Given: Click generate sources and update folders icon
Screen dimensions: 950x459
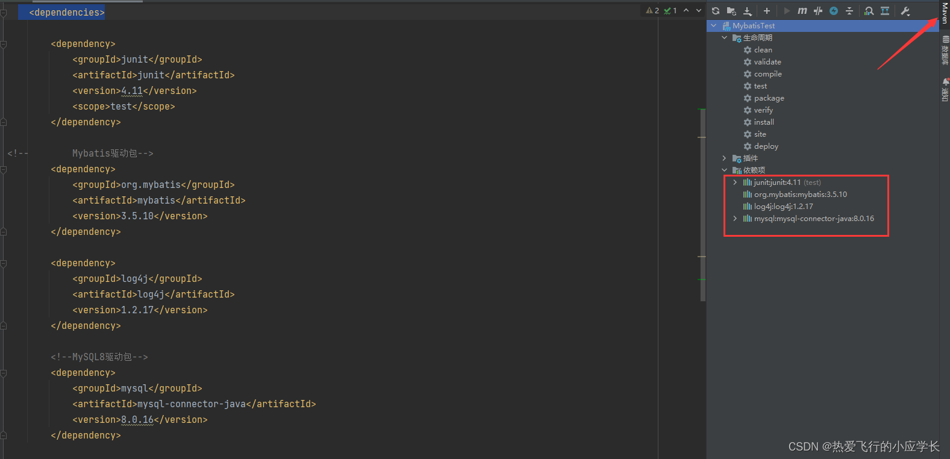Looking at the screenshot, I should [x=731, y=11].
